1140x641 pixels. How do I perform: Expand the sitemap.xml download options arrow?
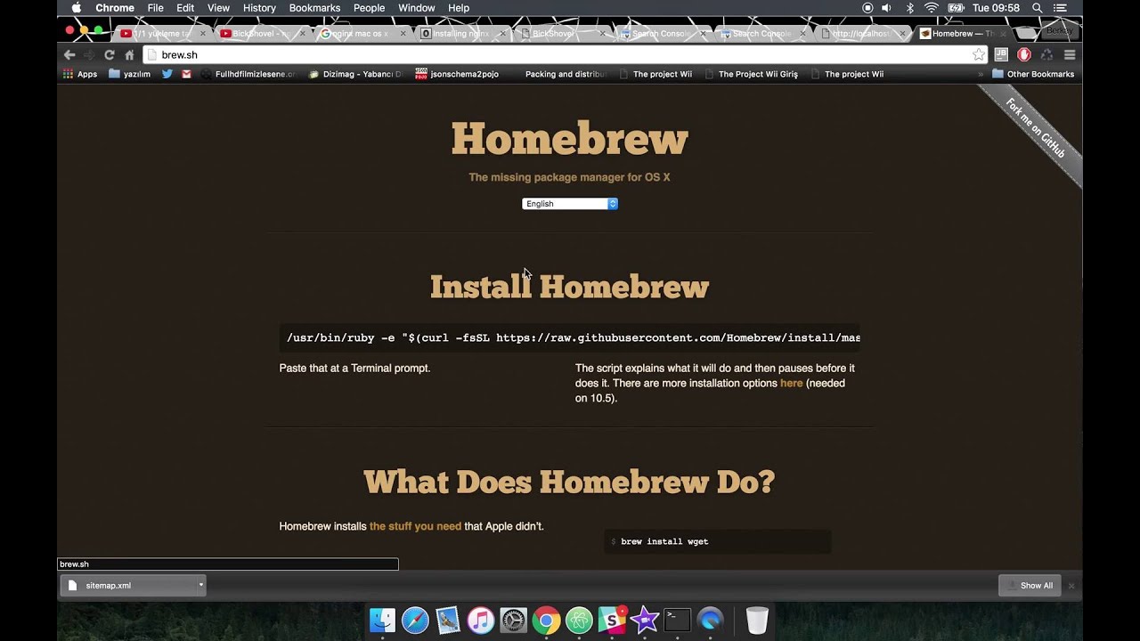(201, 585)
